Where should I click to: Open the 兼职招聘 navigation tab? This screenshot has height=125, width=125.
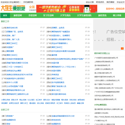[x=18, y=15]
